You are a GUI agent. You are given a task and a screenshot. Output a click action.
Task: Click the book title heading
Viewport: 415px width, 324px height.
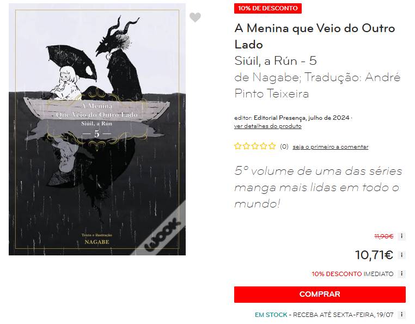tap(315, 36)
